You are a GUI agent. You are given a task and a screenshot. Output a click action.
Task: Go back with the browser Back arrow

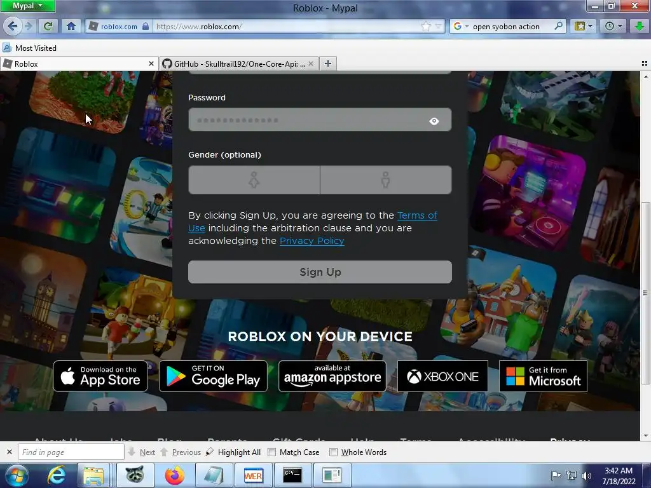click(12, 26)
